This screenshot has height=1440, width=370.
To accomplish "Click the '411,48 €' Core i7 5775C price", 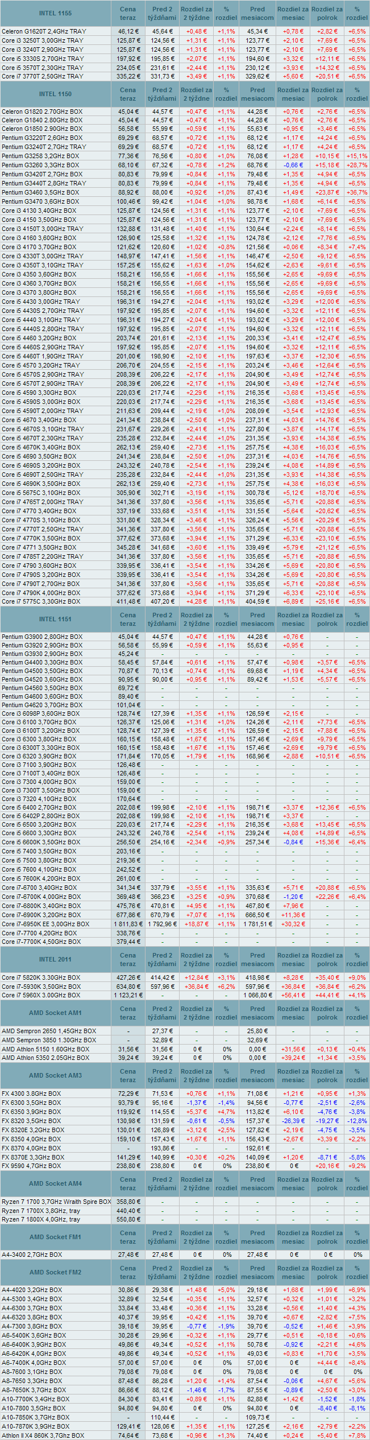I will [128, 601].
